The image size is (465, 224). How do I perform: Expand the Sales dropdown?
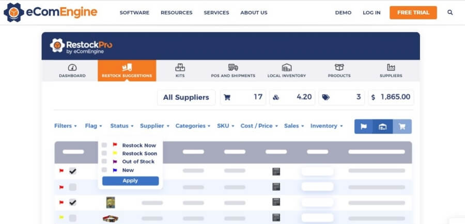click(294, 126)
